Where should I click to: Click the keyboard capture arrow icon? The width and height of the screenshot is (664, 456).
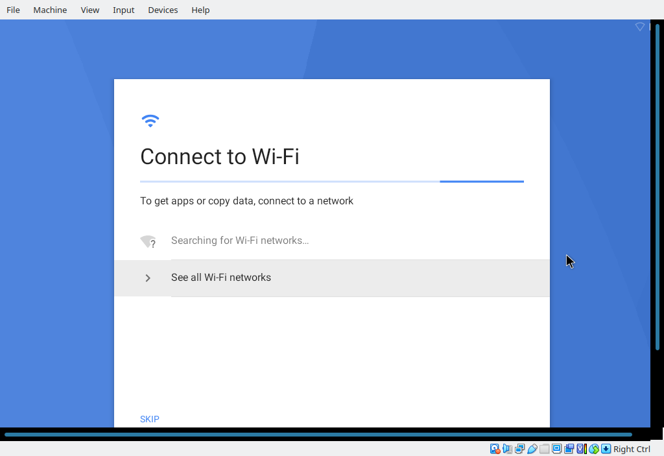tap(606, 449)
